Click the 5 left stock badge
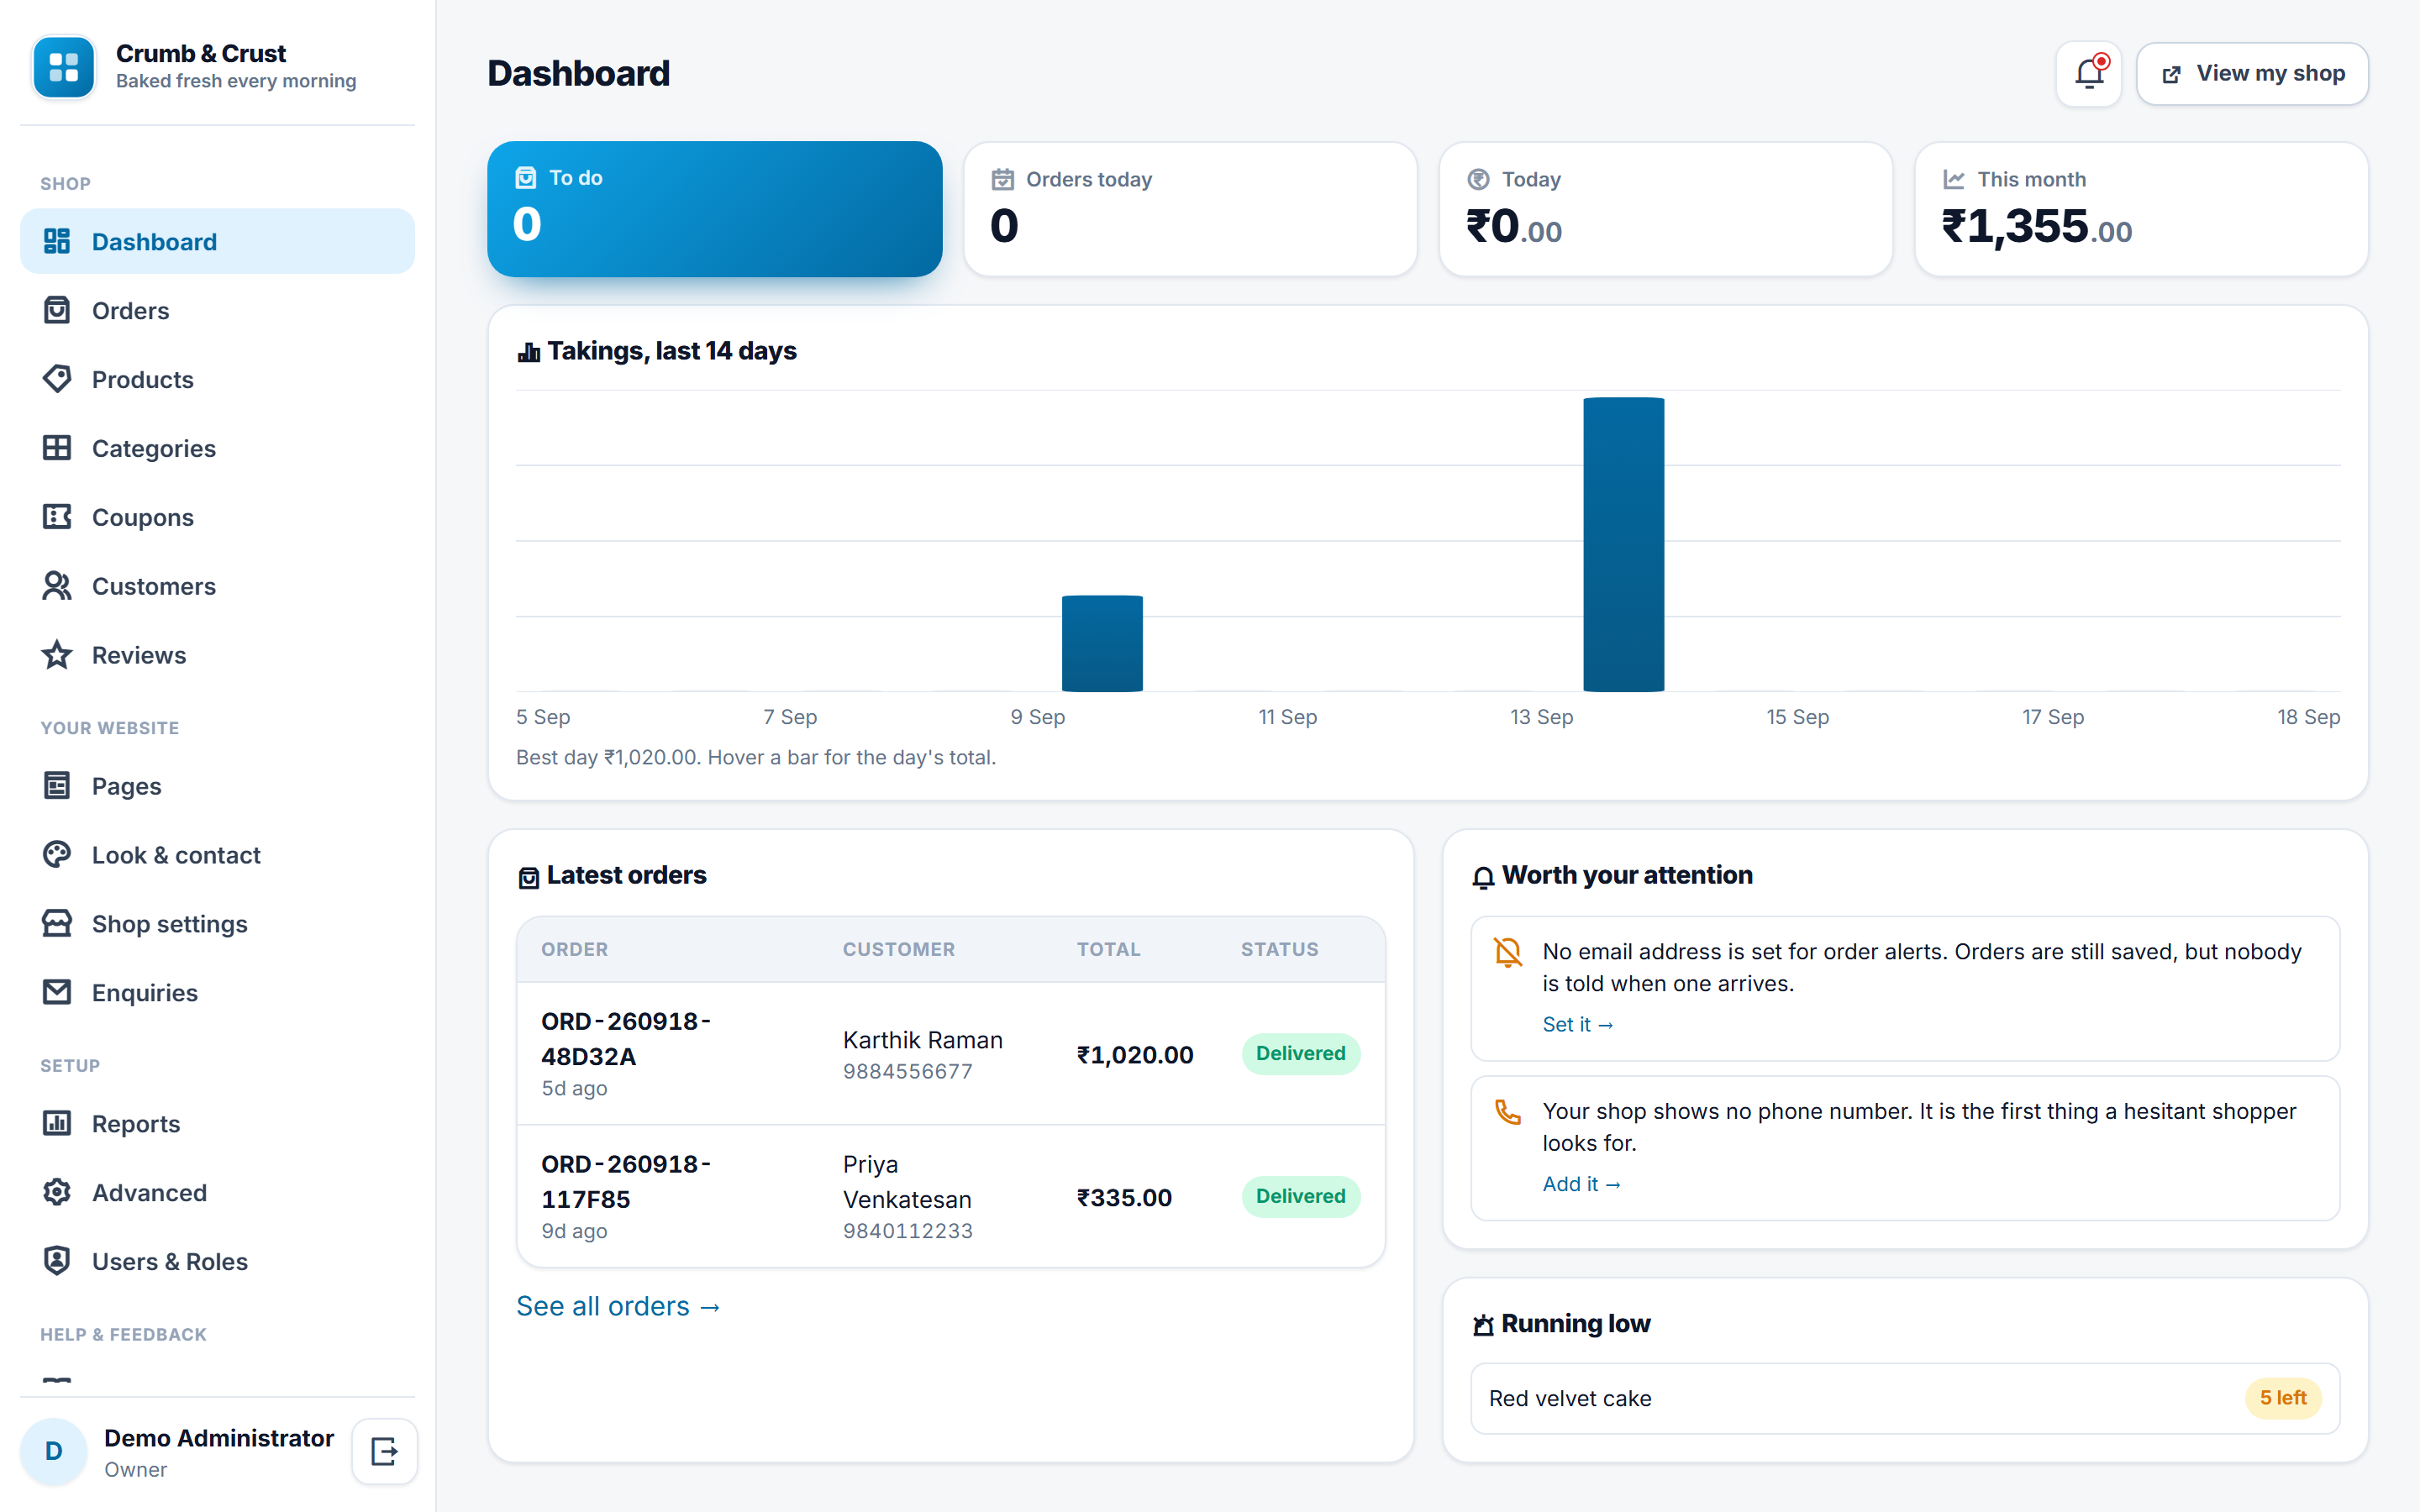Screen dimensions: 2420x1512 tap(2282, 1398)
